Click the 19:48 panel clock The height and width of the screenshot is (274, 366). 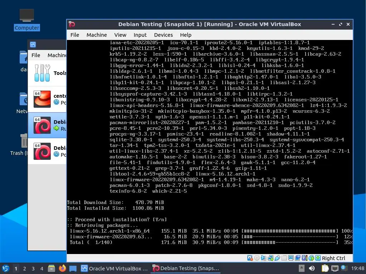tap(357, 268)
